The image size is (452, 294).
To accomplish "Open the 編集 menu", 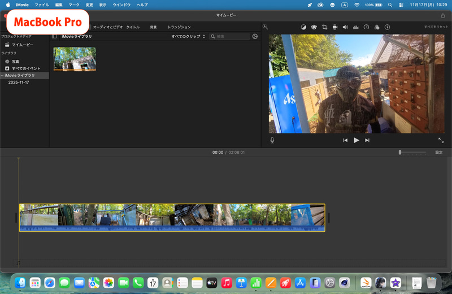I will click(x=59, y=5).
